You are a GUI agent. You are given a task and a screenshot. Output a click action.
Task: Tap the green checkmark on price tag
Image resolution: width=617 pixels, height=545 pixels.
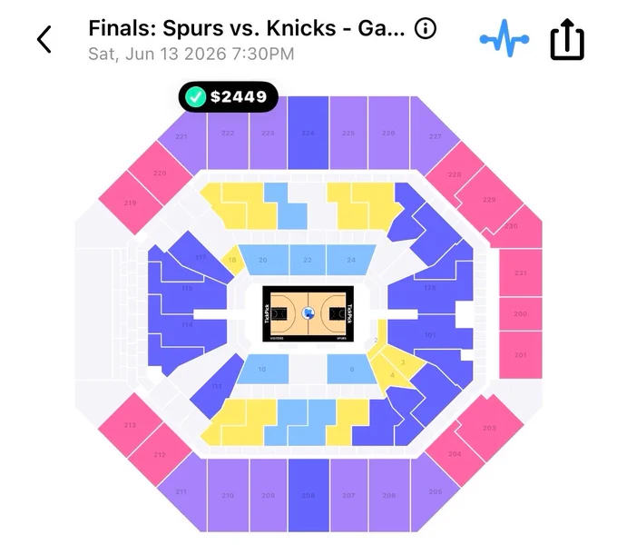[196, 97]
